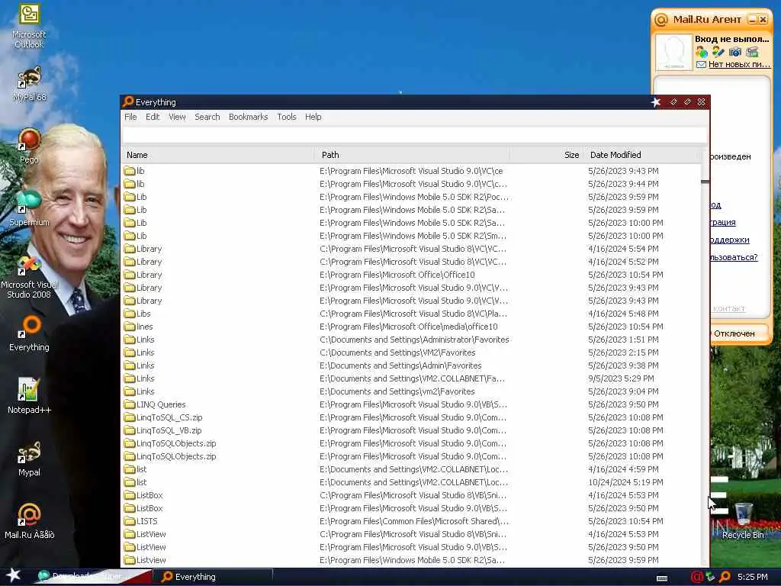Sort results by the Path column header
Screen dimensions: 781x586
coord(412,155)
